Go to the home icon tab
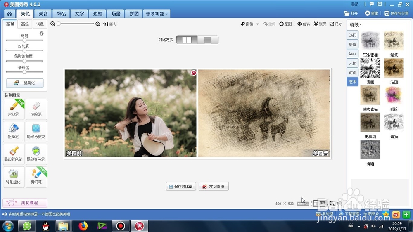Image resolution: width=413 pixels, height=232 pixels. (x=9, y=14)
